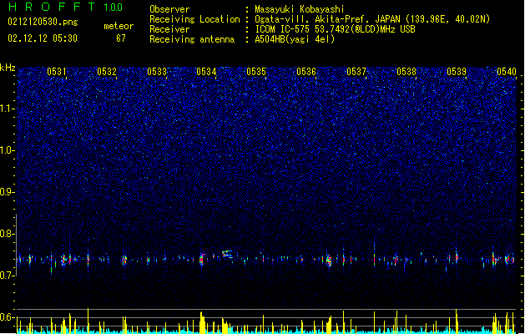The width and height of the screenshot is (525, 334).
Task: Click the Receiver field label
Action: pos(169,29)
